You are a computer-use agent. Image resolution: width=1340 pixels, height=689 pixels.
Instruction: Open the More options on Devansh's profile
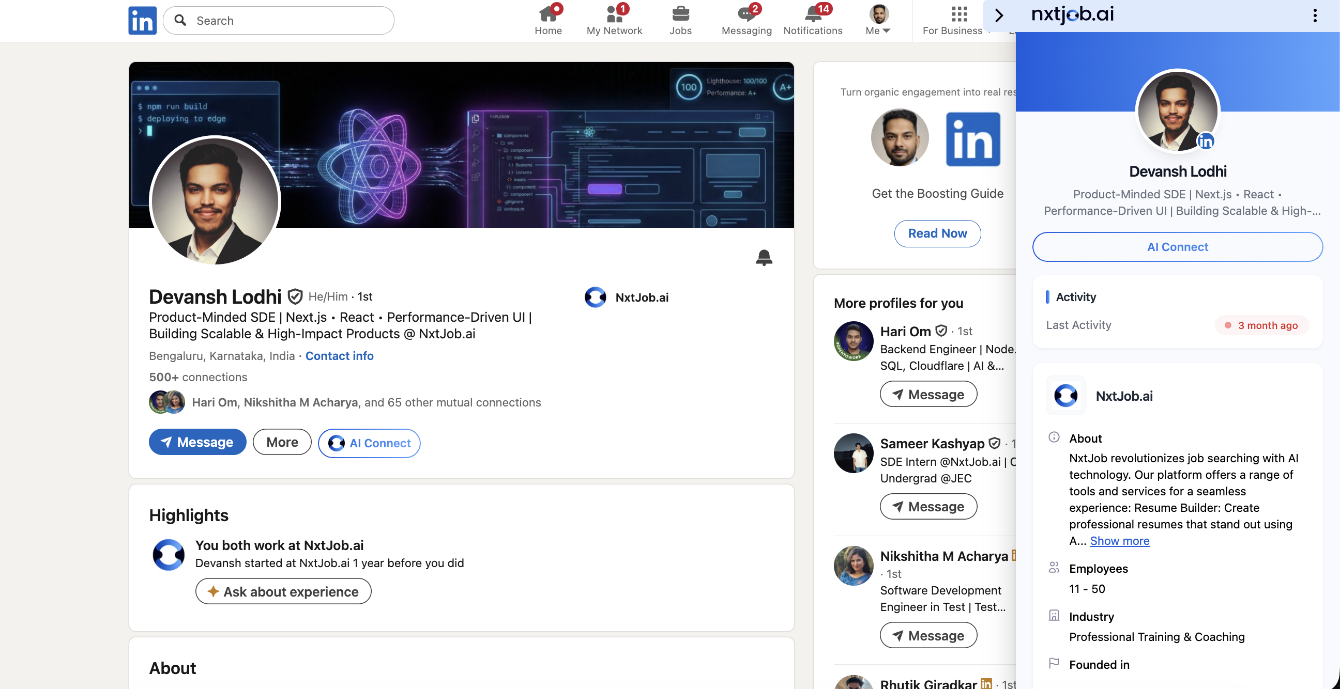pos(282,442)
